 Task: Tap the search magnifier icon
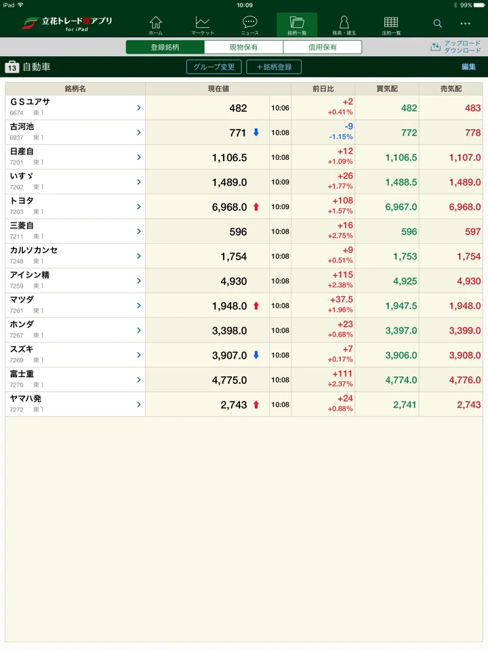(x=437, y=23)
